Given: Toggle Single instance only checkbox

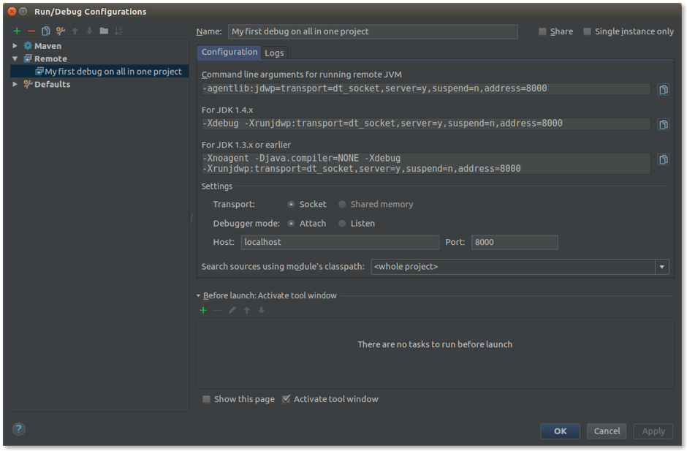Looking at the screenshot, I should 587,31.
